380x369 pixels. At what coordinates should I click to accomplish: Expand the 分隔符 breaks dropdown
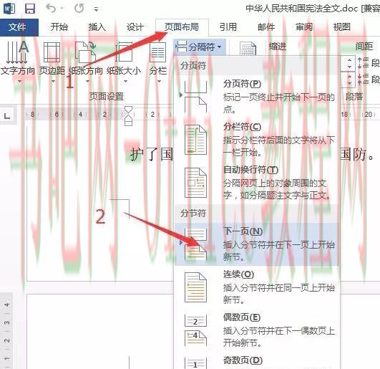point(200,47)
